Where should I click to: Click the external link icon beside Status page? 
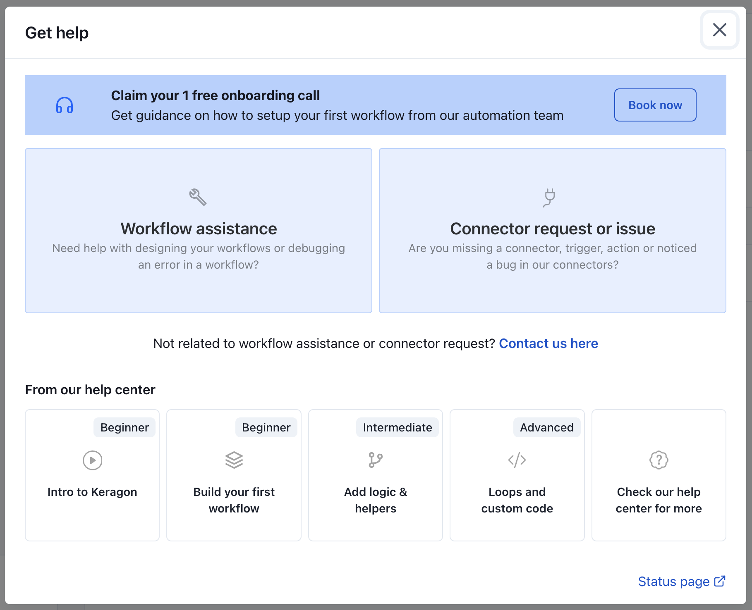point(720,581)
